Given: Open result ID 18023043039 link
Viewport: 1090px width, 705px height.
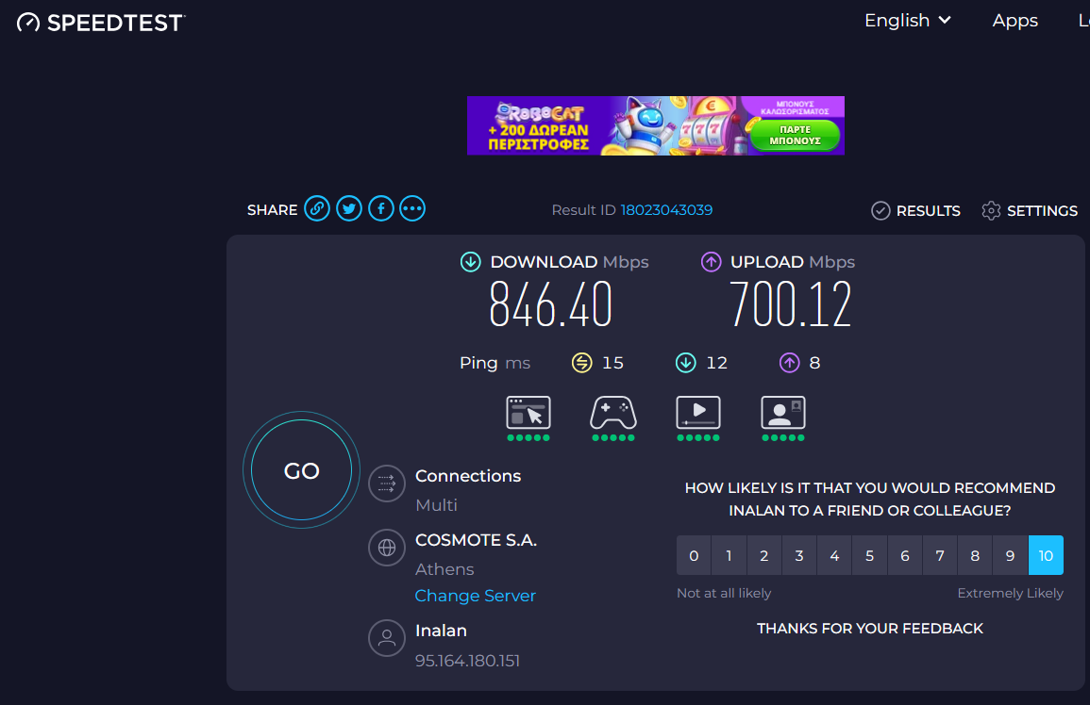Looking at the screenshot, I should coord(666,210).
